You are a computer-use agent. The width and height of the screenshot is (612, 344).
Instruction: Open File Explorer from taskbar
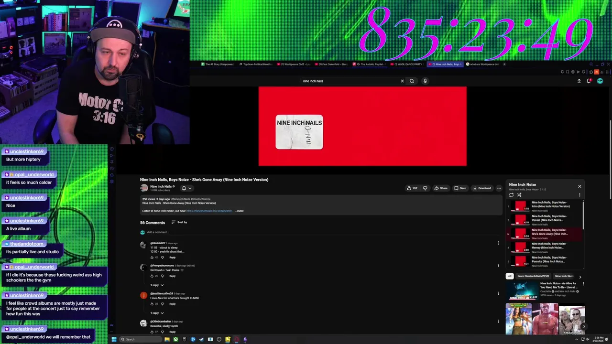[167, 339]
